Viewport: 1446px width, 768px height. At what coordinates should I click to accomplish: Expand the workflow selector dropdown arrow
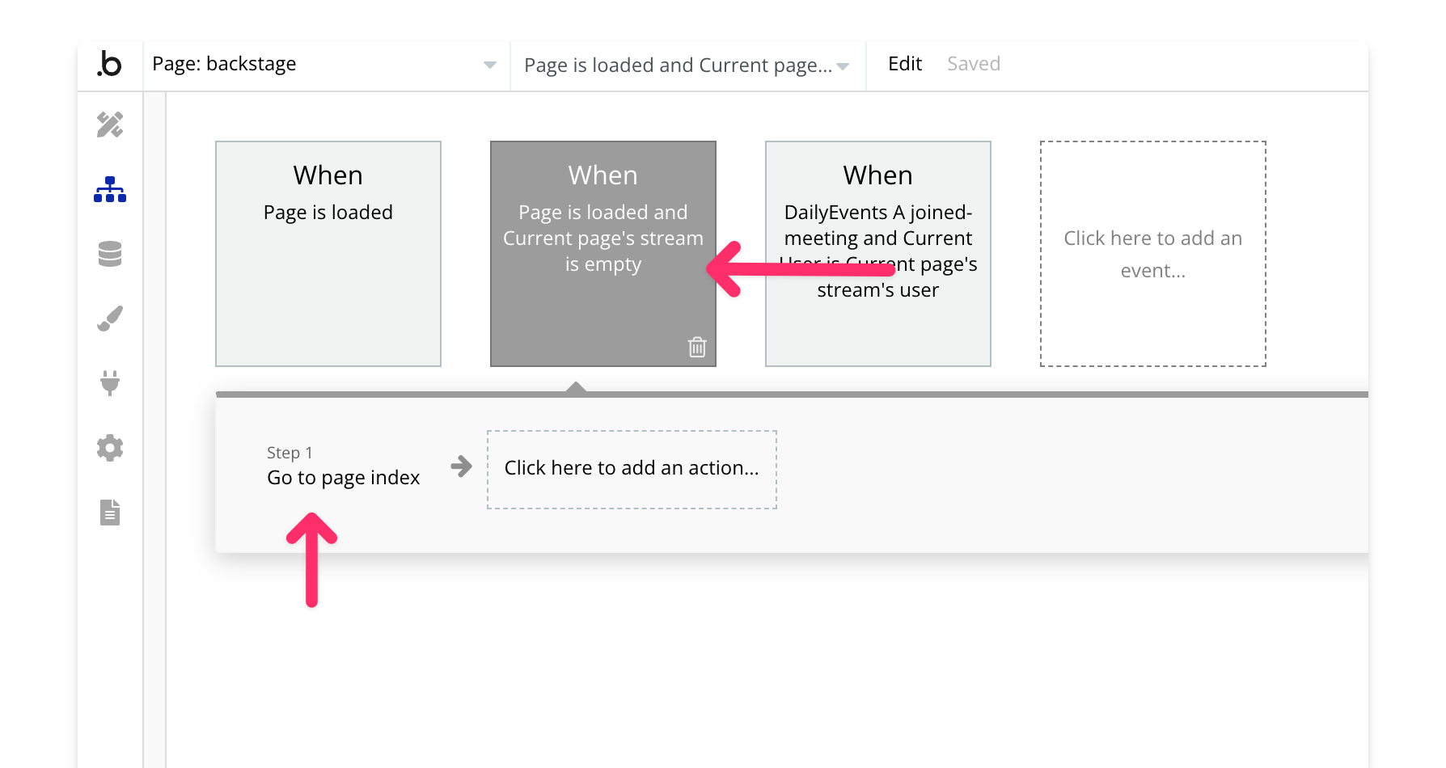(x=843, y=66)
